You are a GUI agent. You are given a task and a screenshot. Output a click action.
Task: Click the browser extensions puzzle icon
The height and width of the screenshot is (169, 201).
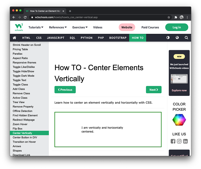[176, 17]
